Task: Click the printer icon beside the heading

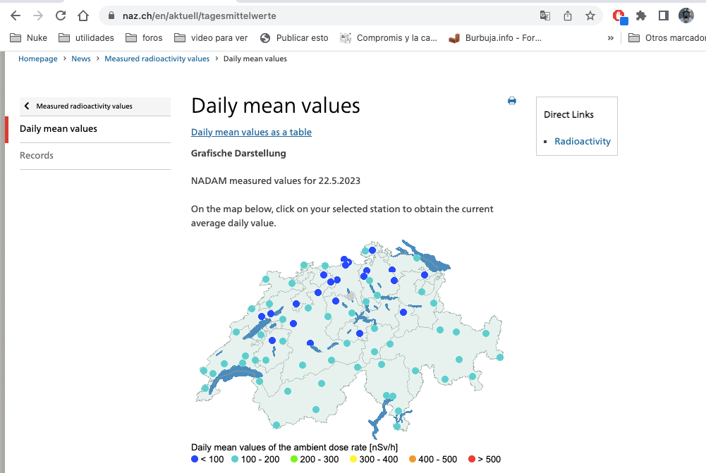Action: pos(512,102)
